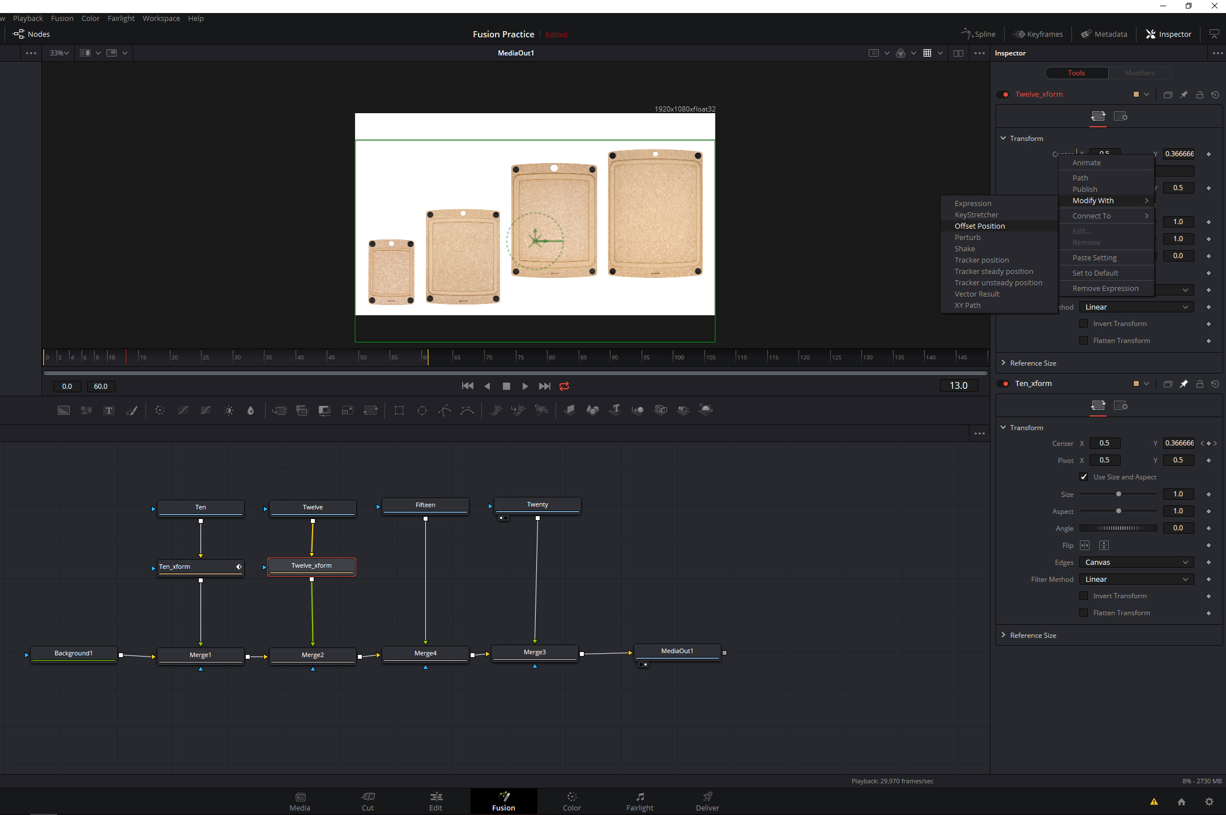The image size is (1226, 815).
Task: Click the Offset Position context menu item
Action: coord(979,226)
